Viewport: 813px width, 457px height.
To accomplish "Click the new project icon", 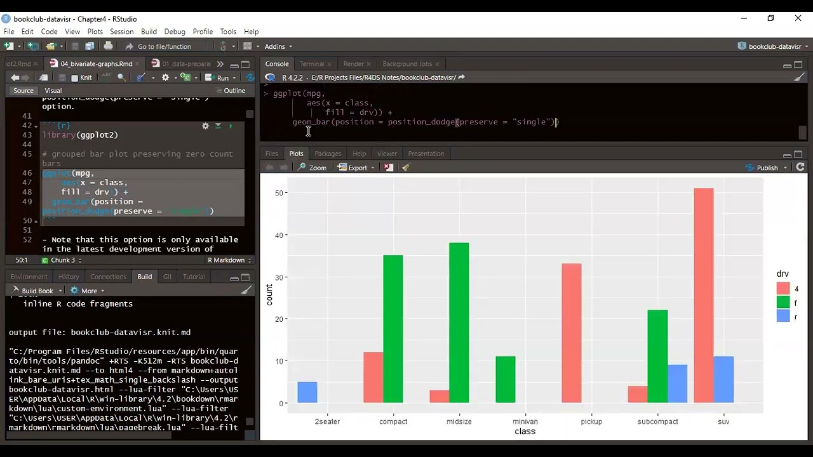I will coord(32,46).
